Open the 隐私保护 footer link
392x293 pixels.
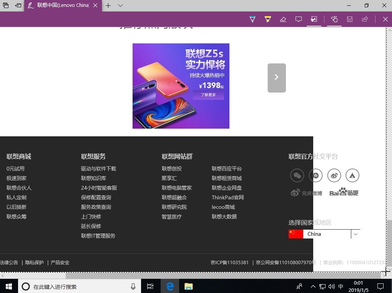[34, 263]
